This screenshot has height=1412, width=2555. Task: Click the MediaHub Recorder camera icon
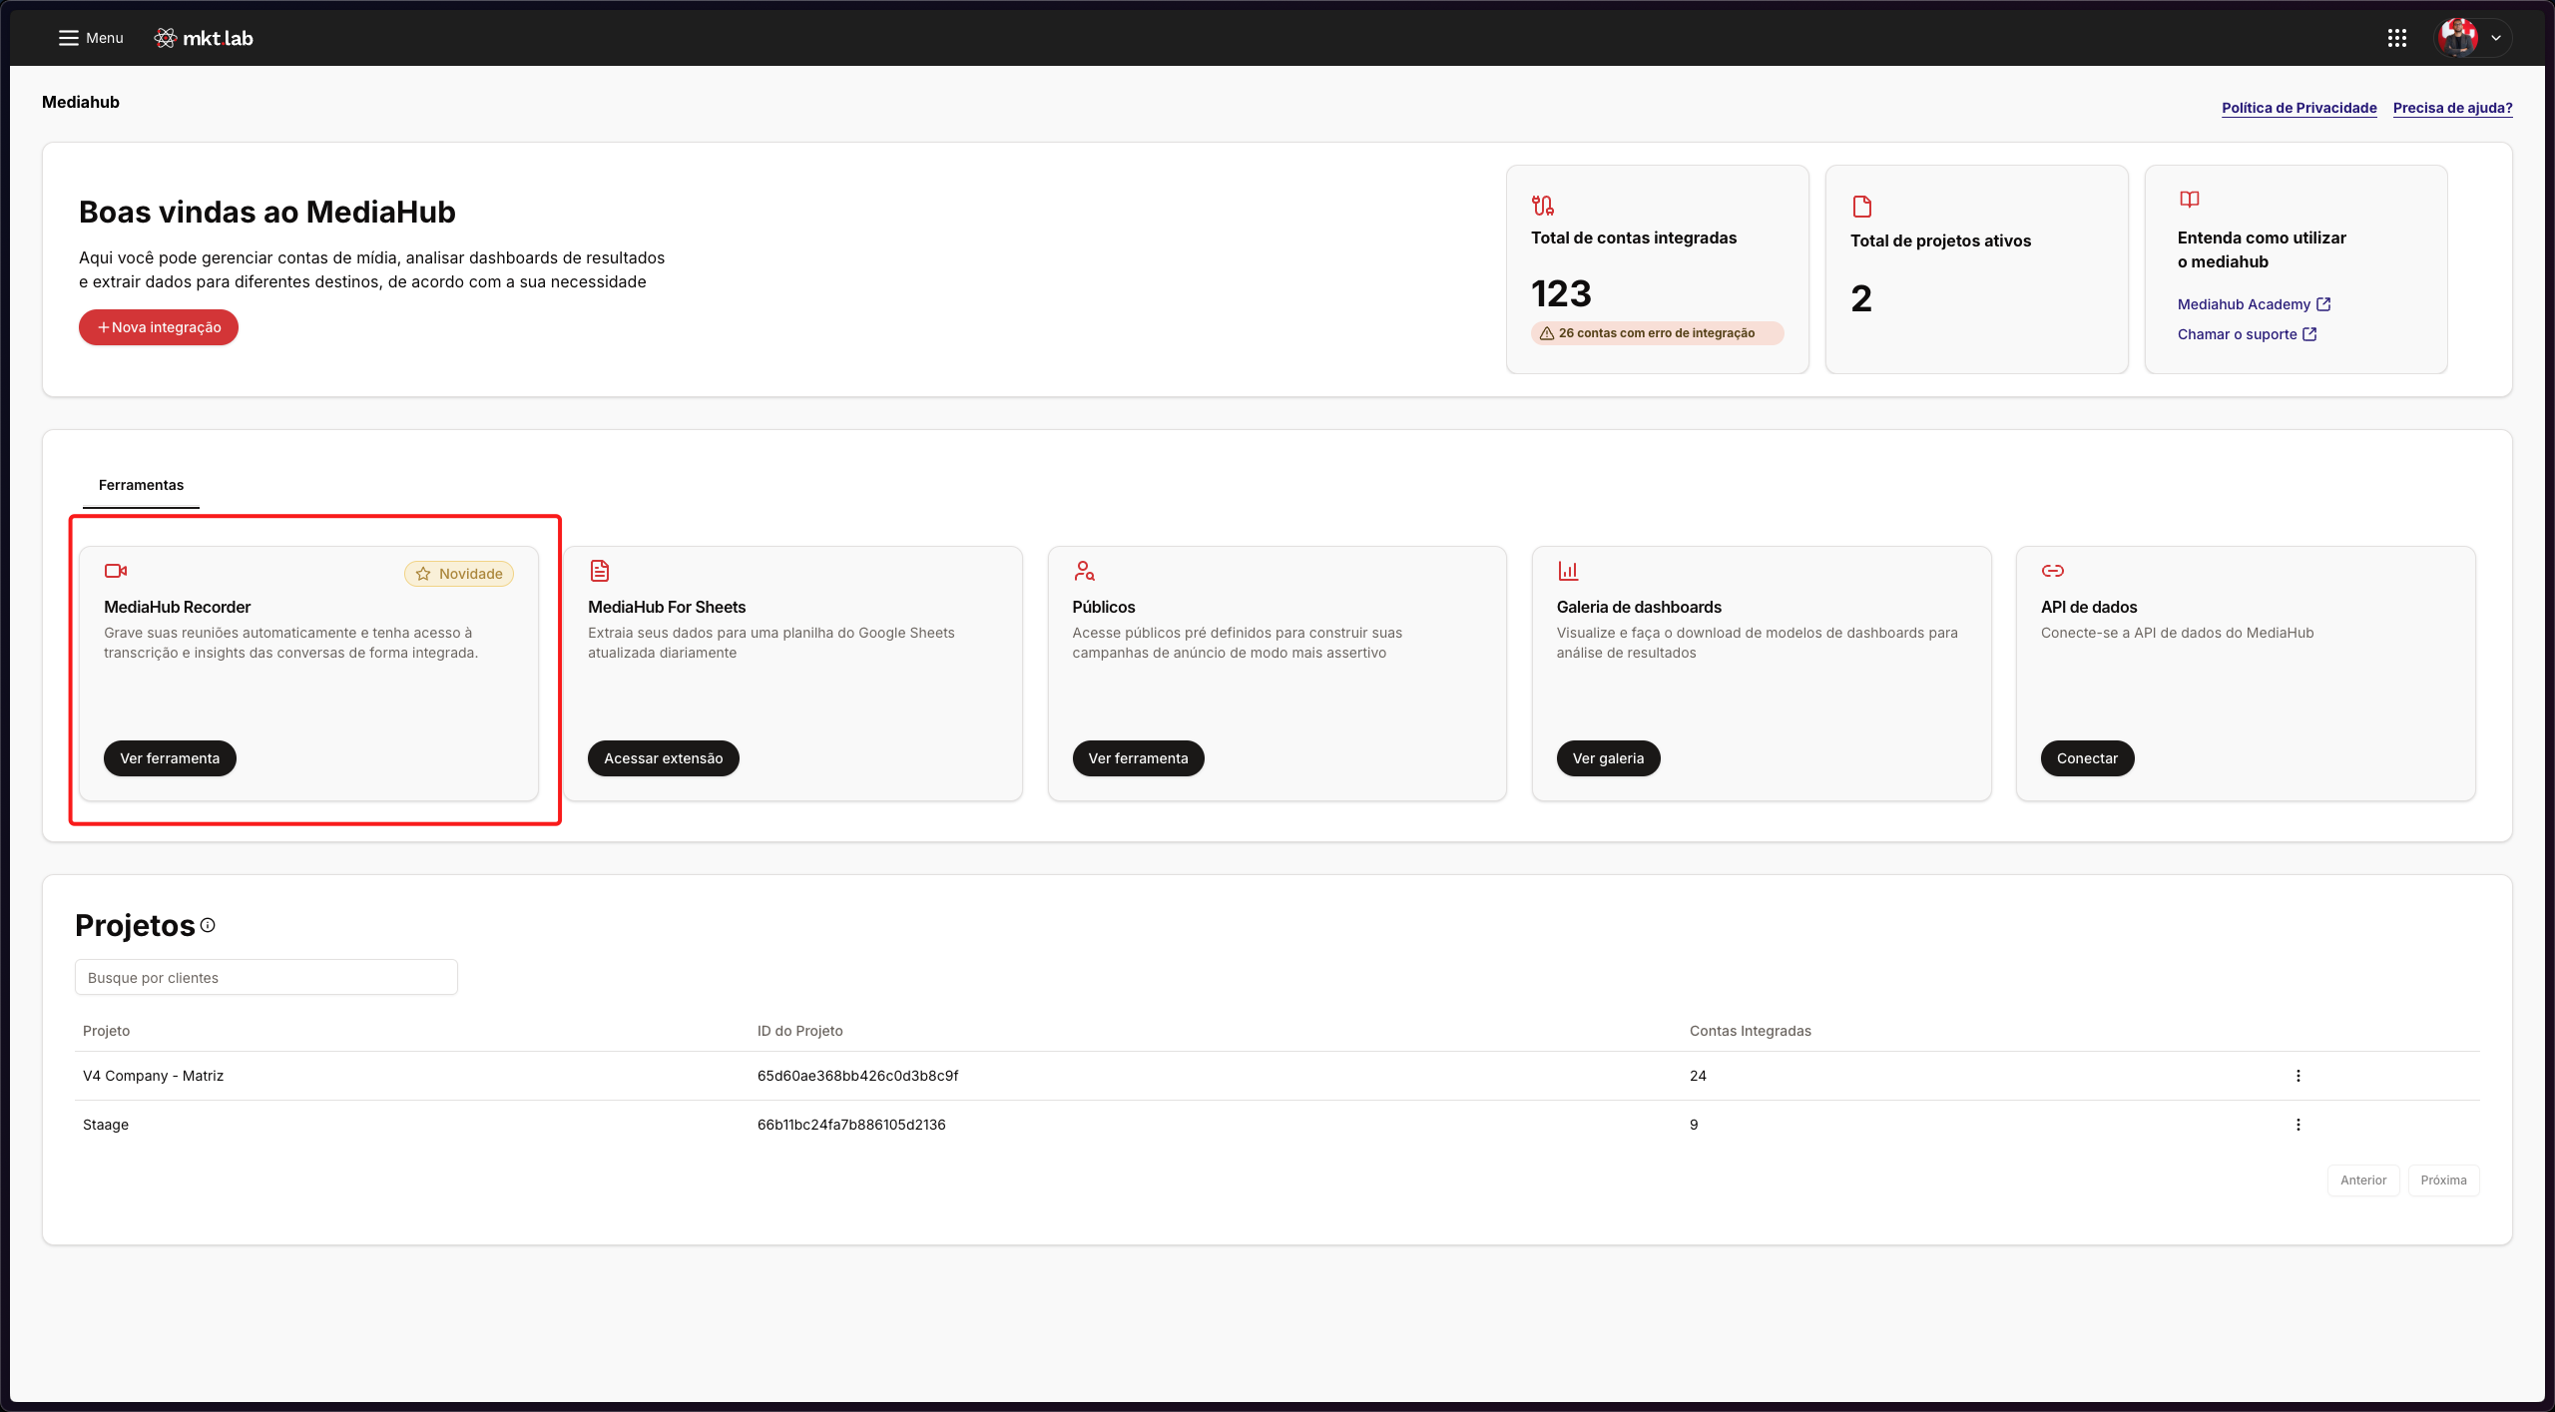(x=116, y=571)
